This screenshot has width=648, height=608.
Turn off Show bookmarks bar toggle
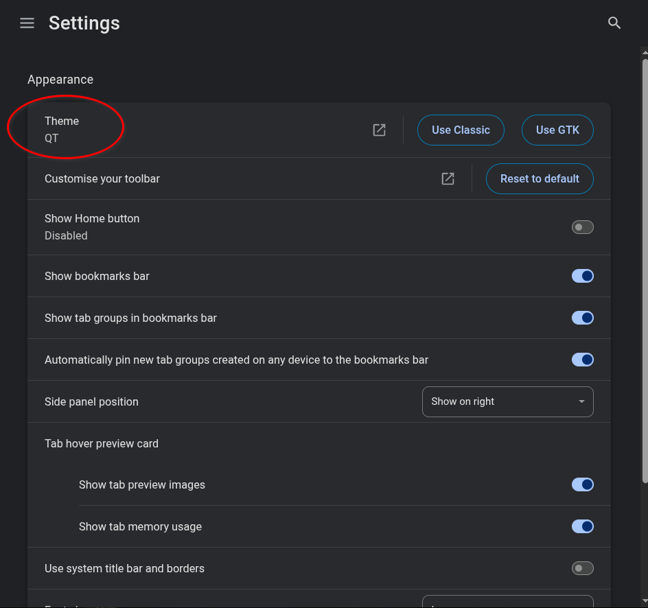coord(582,276)
